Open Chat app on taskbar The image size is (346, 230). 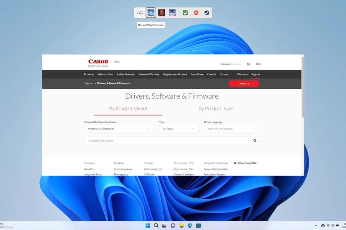click(x=173, y=225)
